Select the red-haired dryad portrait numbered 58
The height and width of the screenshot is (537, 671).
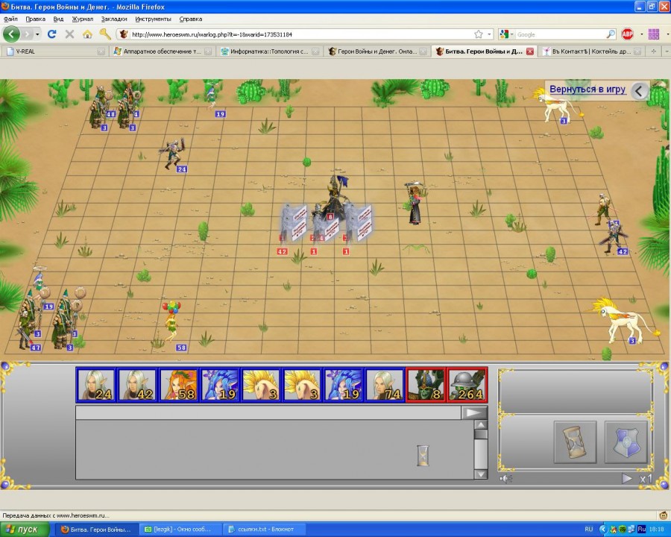click(179, 385)
